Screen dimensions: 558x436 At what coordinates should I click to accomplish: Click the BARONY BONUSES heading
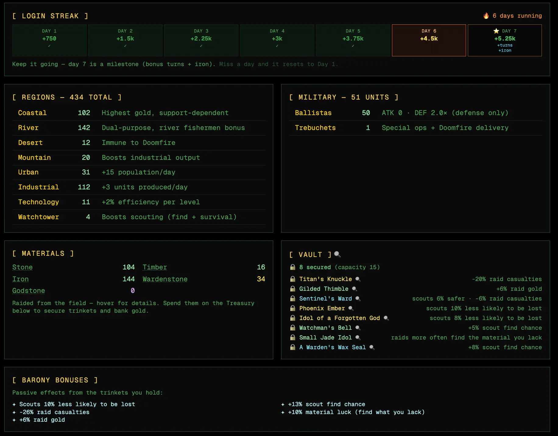pos(55,380)
